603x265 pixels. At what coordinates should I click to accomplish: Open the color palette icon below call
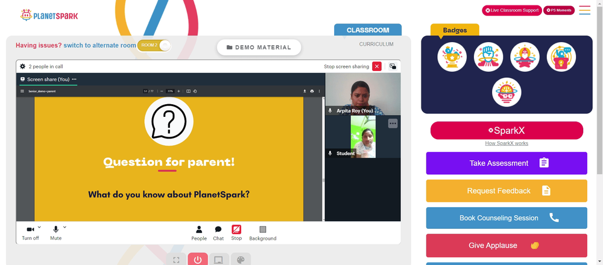click(241, 259)
